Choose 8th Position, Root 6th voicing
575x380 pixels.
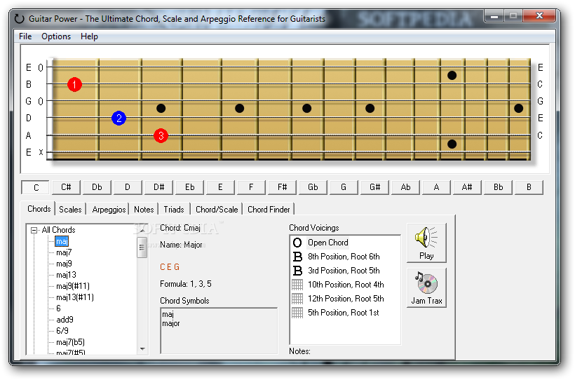click(x=344, y=257)
